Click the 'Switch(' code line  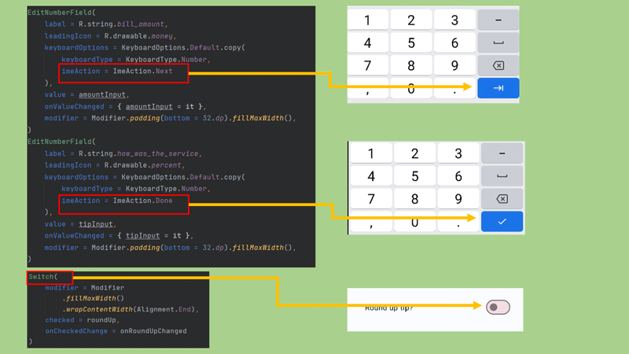[x=43, y=277]
